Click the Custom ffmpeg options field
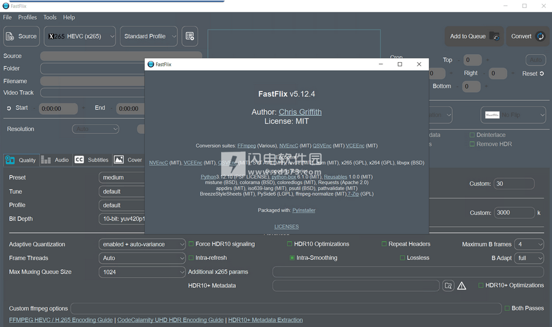This screenshot has height=327, width=552. 286,309
